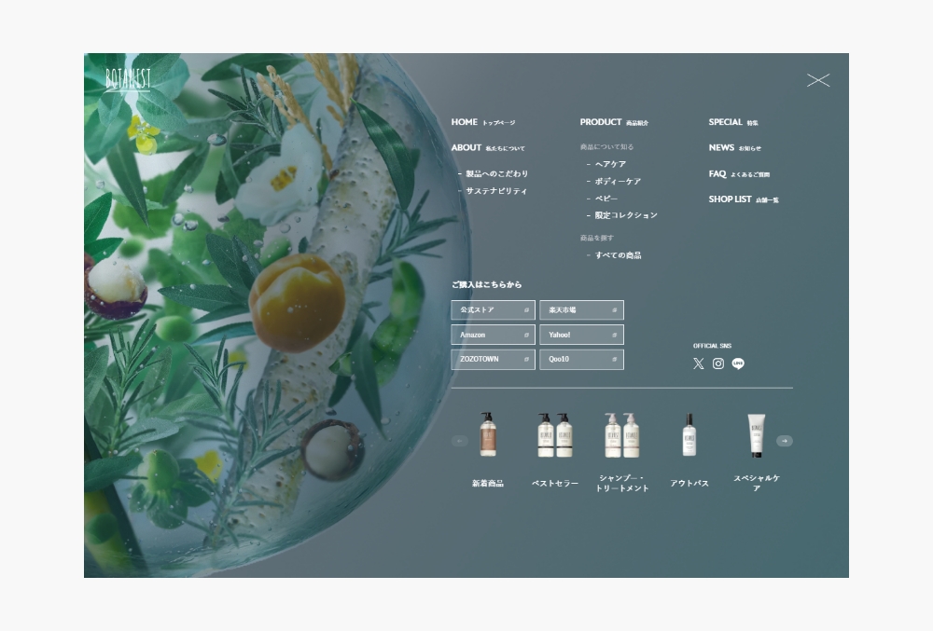933x631 pixels.
Task: Open the official LINE account
Action: coord(738,364)
